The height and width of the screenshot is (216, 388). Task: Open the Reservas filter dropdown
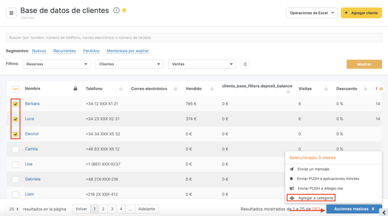56,64
